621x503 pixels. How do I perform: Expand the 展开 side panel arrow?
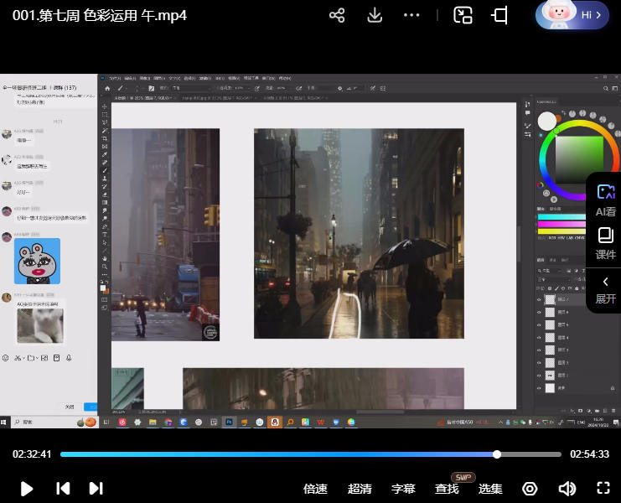605,289
